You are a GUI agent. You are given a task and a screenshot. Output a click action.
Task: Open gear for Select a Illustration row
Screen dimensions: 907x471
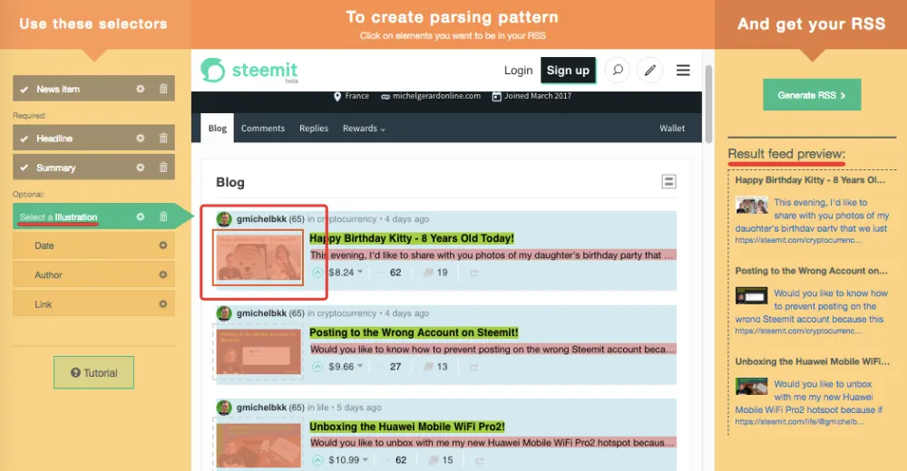[140, 216]
